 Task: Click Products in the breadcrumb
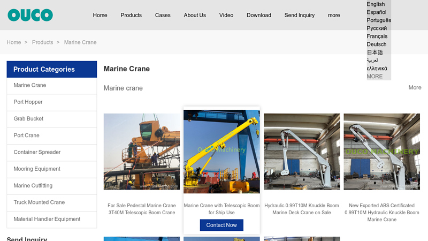tap(43, 42)
